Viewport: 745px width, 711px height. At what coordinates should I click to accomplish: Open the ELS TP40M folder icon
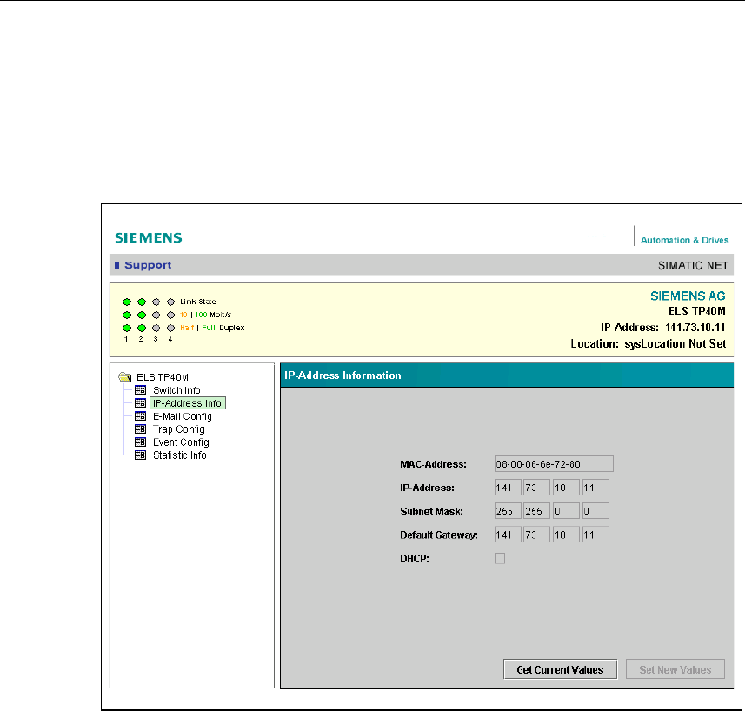[x=125, y=377]
